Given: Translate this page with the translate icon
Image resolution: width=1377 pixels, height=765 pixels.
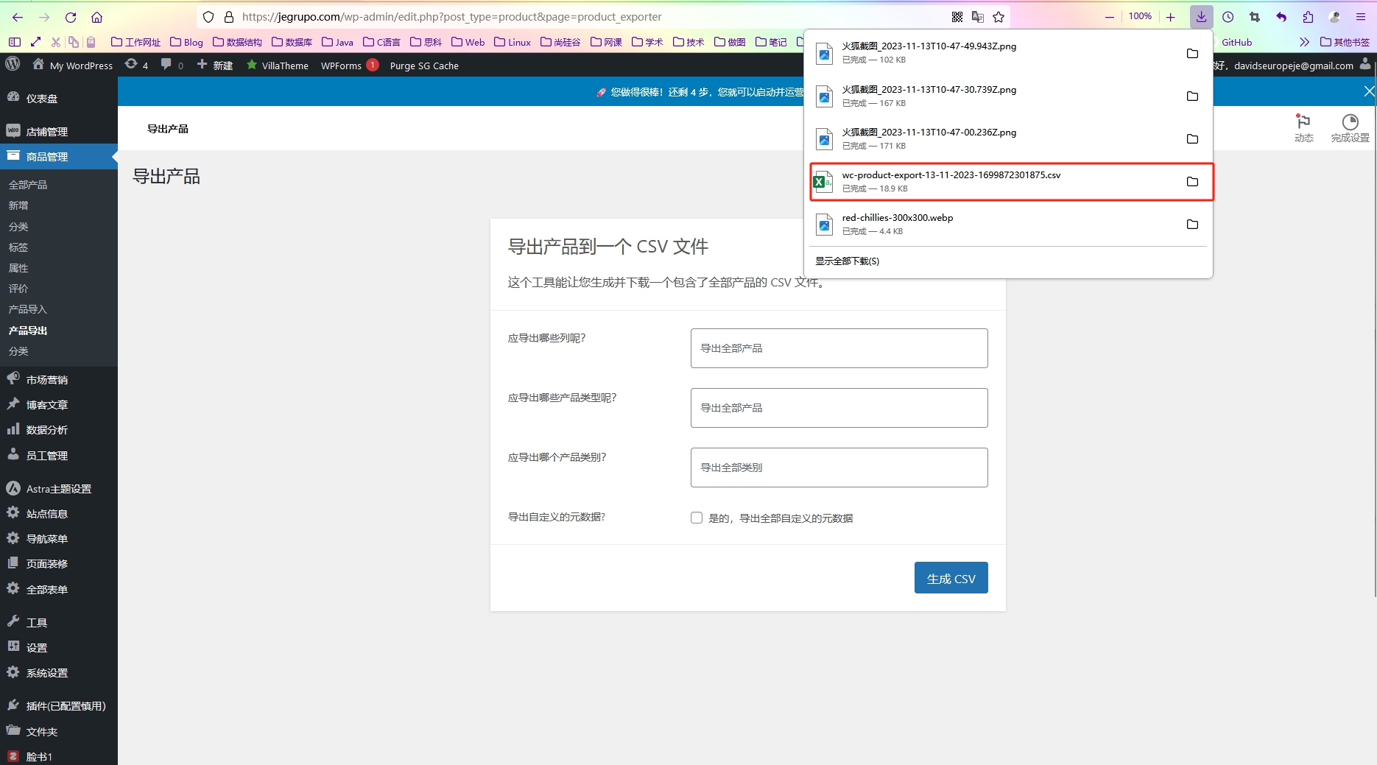Looking at the screenshot, I should (978, 17).
